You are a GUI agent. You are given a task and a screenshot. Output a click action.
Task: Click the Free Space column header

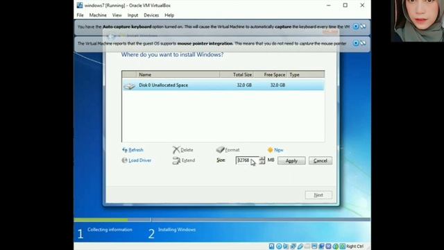point(270,74)
